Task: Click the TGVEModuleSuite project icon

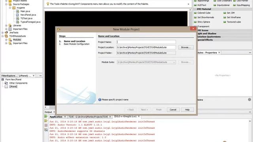Action: pos(6,36)
